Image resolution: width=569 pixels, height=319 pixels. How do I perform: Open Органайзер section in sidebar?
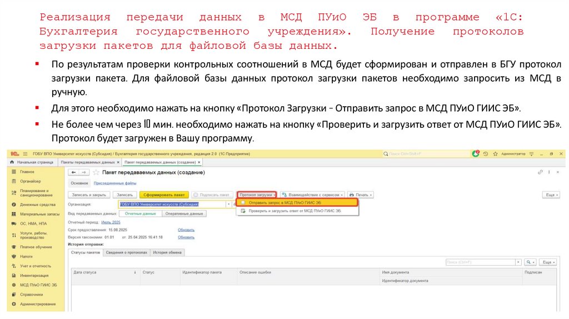coord(31,181)
